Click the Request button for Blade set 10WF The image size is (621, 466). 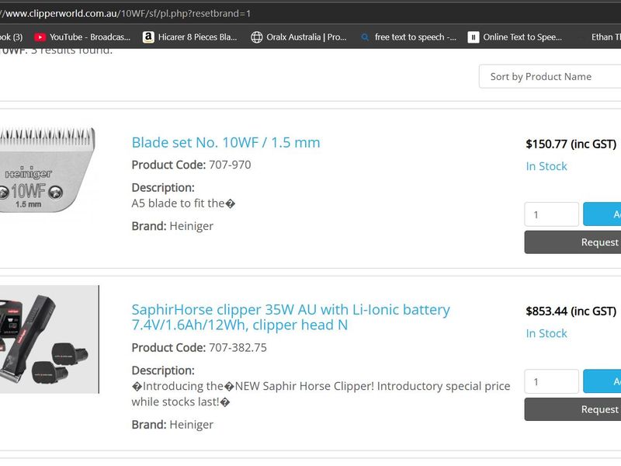tap(574, 242)
